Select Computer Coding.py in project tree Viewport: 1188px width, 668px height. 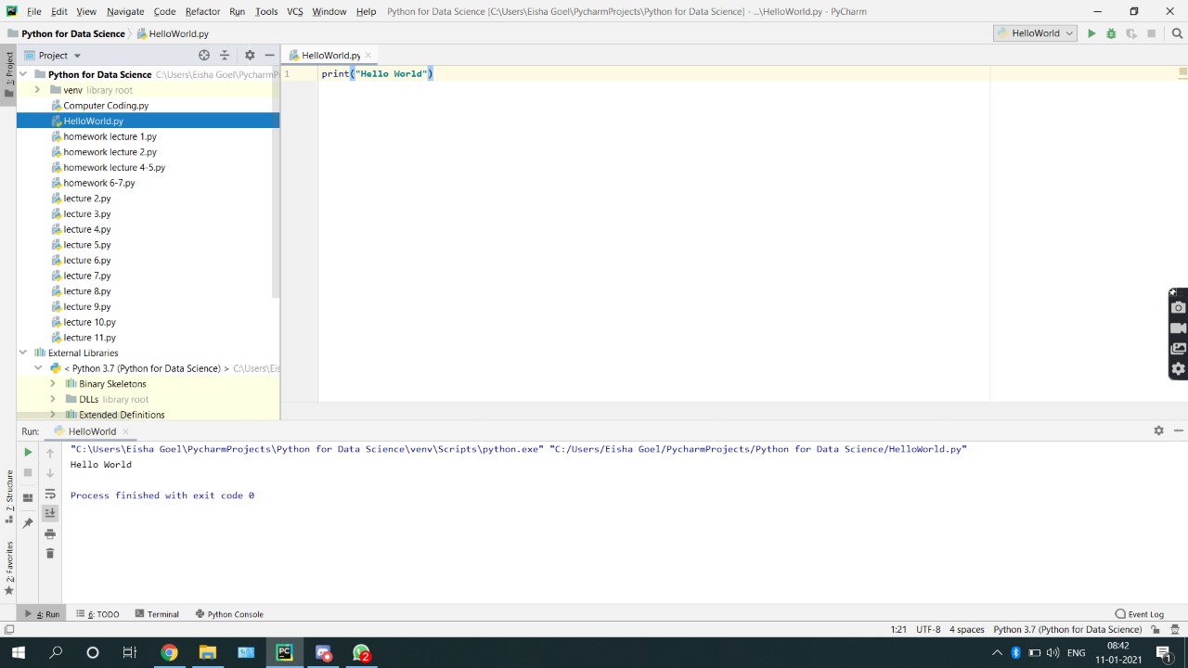[x=106, y=106]
